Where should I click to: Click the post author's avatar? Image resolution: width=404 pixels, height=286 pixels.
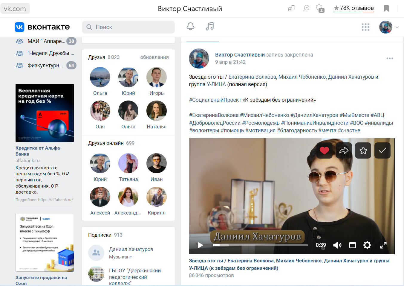[199, 59]
